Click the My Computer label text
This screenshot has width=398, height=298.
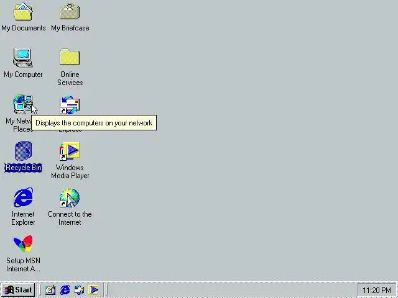23,74
